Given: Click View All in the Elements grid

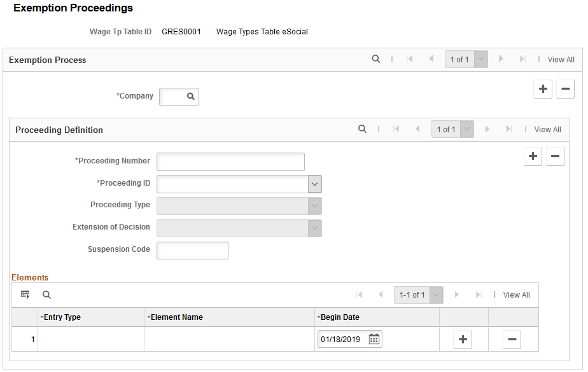Looking at the screenshot, I should [x=516, y=295].
